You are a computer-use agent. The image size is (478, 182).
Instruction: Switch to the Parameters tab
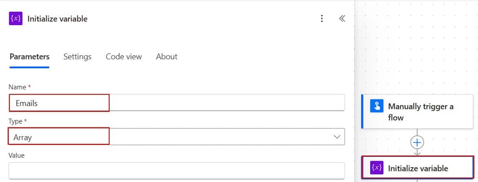tap(30, 57)
